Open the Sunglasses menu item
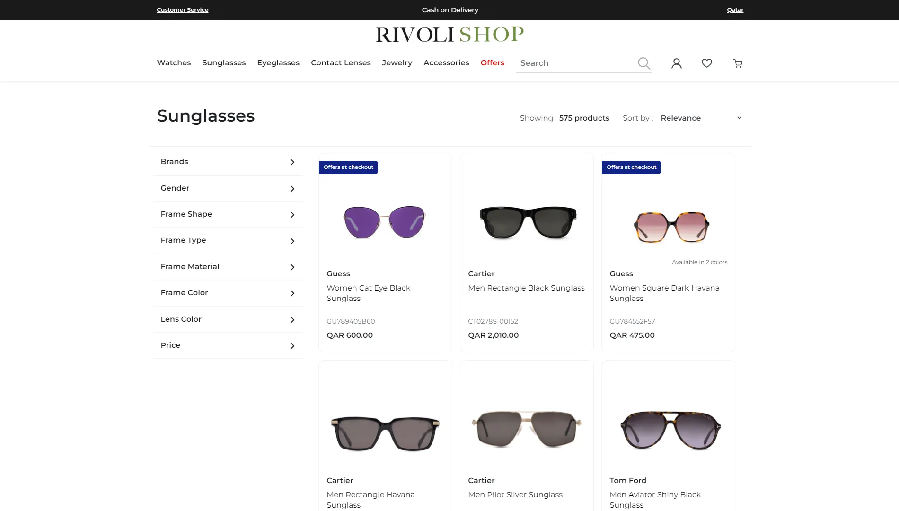899x511 pixels. click(x=224, y=62)
